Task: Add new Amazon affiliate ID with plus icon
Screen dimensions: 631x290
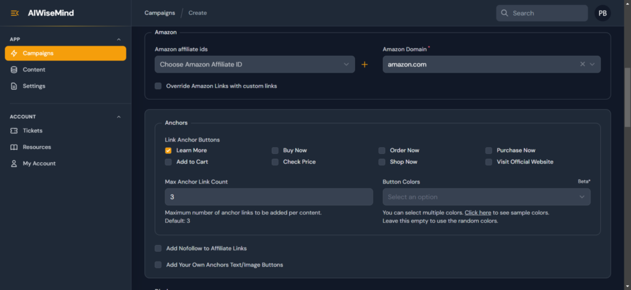Action: pos(365,65)
